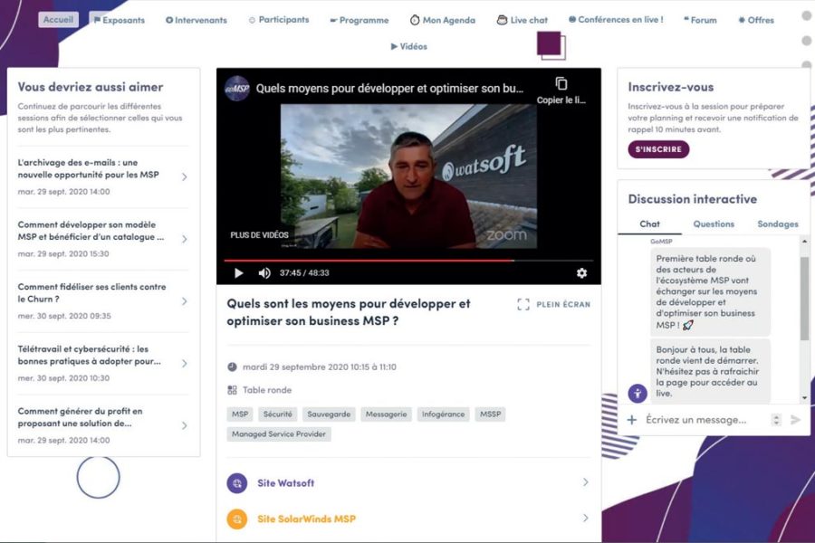Expand chevron for Télétravail et cybersécurité
The width and height of the screenshot is (815, 543).
coord(185,364)
